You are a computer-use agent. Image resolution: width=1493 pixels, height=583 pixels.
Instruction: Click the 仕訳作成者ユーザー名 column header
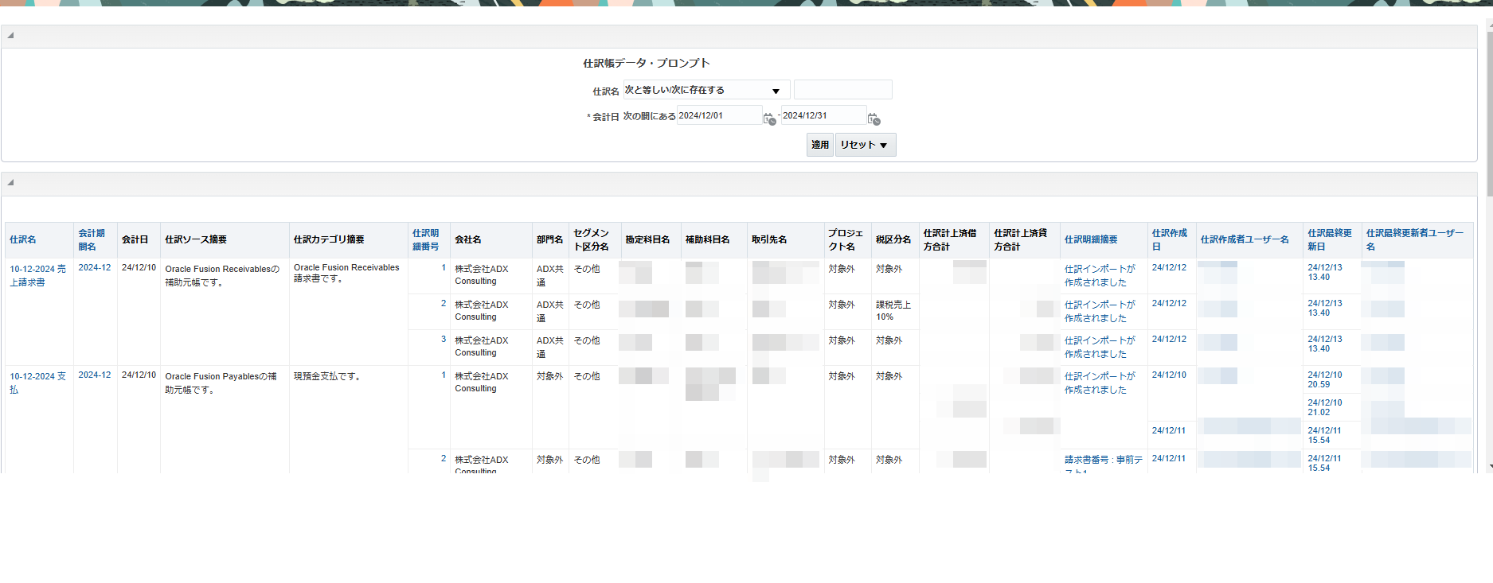pos(1245,239)
